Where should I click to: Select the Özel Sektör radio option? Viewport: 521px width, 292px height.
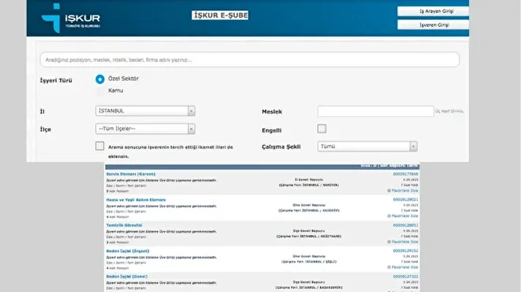(100, 79)
